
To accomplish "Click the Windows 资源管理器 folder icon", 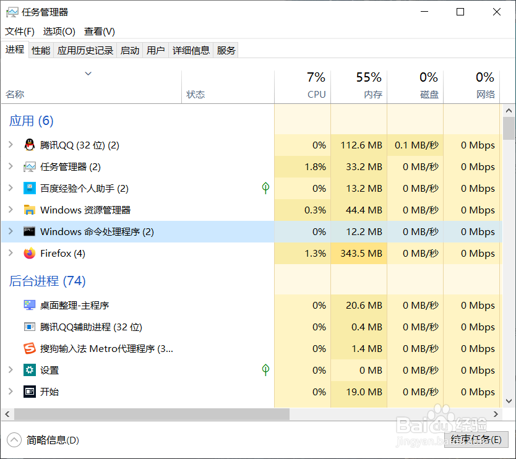I will pos(30,210).
